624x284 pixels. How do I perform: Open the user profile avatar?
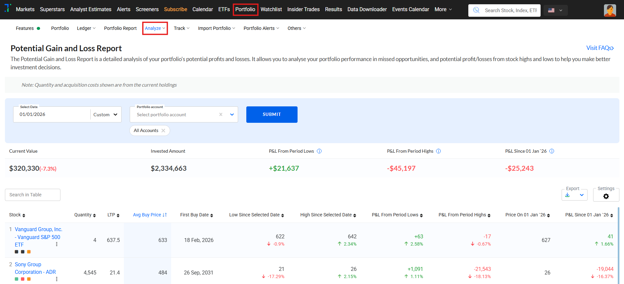(x=610, y=10)
